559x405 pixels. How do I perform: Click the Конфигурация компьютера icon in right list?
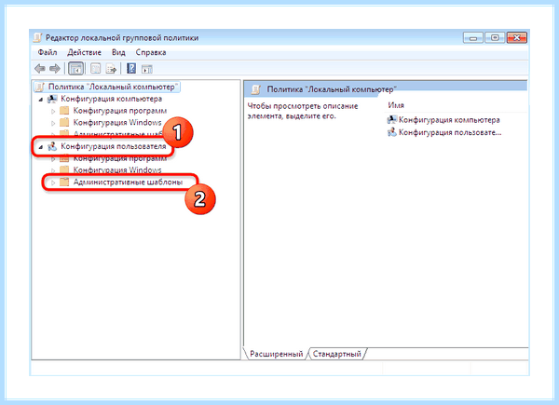tap(392, 120)
